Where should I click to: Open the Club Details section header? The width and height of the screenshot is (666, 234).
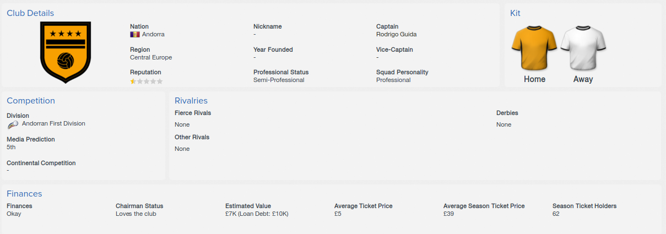click(30, 13)
